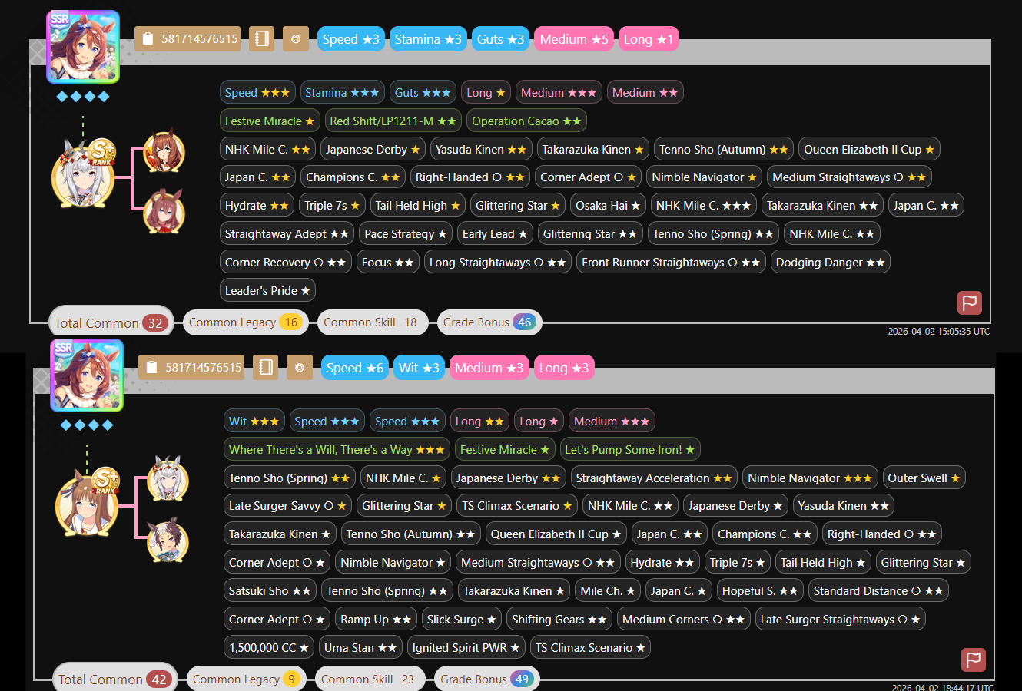1022x691 pixels.
Task: Click the Stamina ★3 summary tag
Action: tap(428, 39)
